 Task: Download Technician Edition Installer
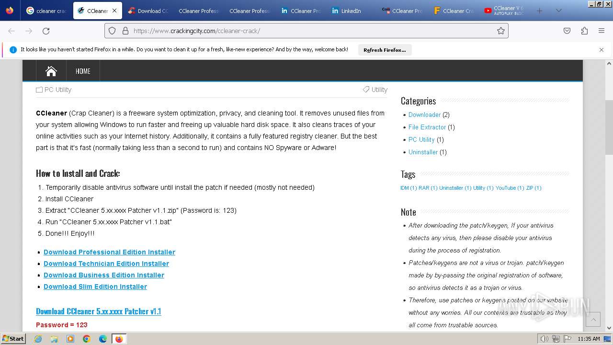[x=106, y=264]
